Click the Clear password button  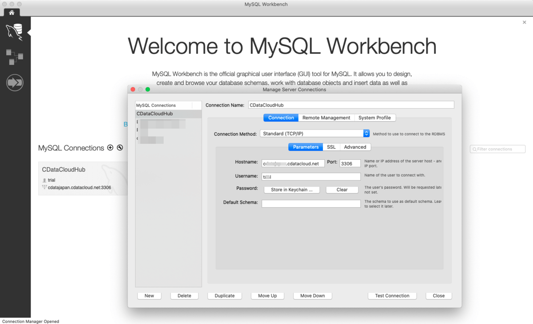pos(342,190)
